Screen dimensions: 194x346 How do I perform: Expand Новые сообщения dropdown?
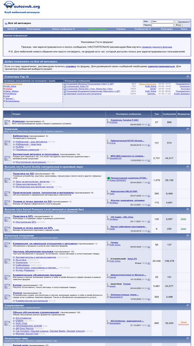coord(63,29)
